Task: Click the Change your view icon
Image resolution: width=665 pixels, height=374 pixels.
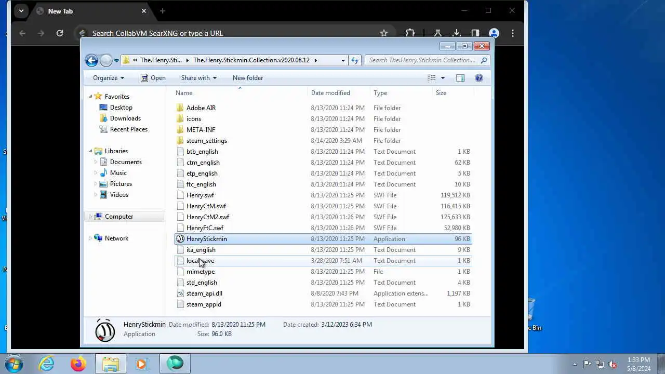Action: pos(432,78)
